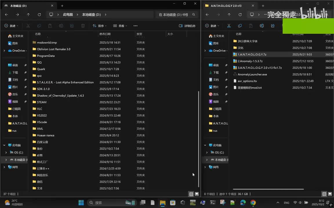
Task: Go back in left window navigation
Action: pos(6,14)
